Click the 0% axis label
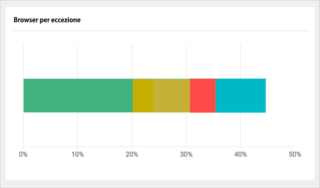The image size is (320, 188). pyautogui.click(x=23, y=155)
